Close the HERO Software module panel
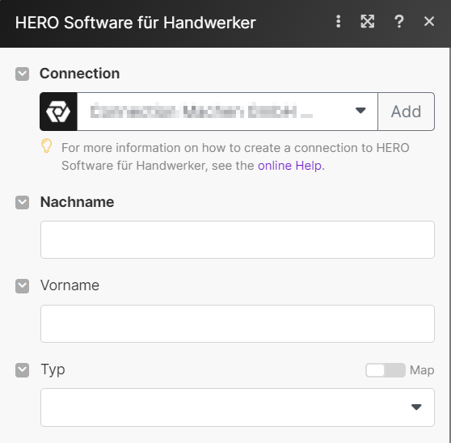Viewport: 451px width, 443px height. pyautogui.click(x=429, y=22)
